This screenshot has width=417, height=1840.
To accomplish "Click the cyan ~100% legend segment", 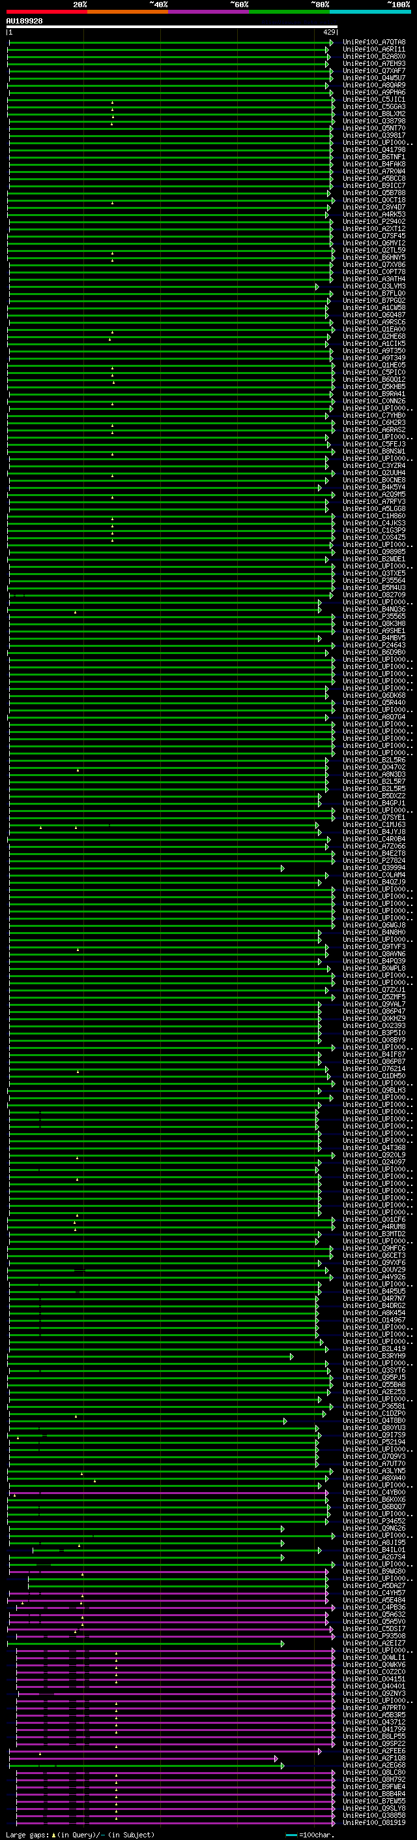I will 370,12.
